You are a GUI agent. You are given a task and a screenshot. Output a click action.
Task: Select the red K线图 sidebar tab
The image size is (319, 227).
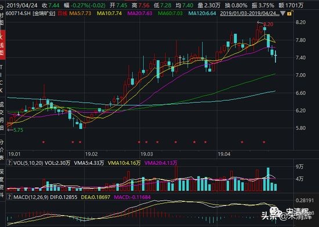[x=2, y=45]
